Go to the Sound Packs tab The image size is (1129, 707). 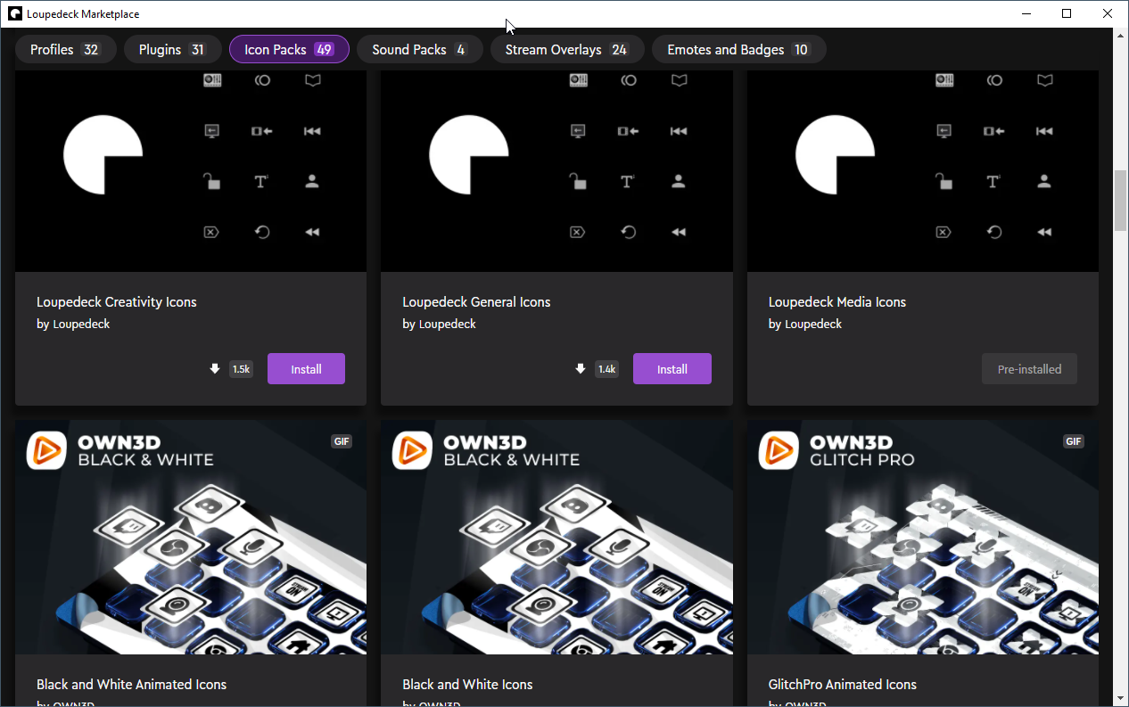point(419,50)
